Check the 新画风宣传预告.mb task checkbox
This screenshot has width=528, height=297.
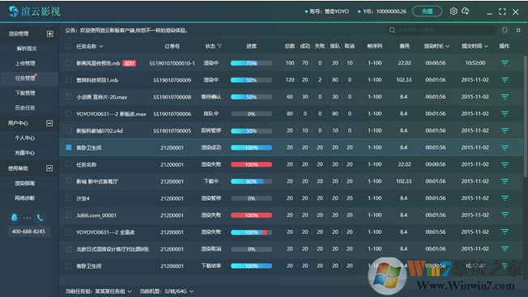(x=69, y=63)
